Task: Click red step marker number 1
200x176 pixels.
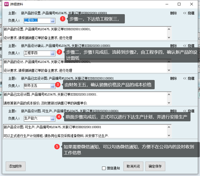Action: coord(63,19)
